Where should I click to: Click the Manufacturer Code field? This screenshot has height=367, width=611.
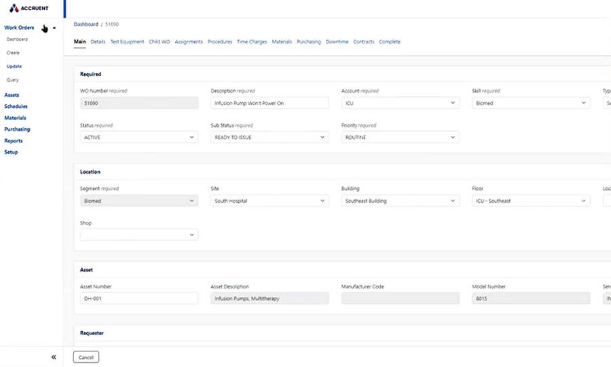point(400,298)
